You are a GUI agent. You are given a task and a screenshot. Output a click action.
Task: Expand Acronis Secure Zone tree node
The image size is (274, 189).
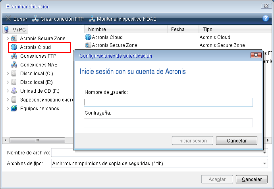click(8, 38)
